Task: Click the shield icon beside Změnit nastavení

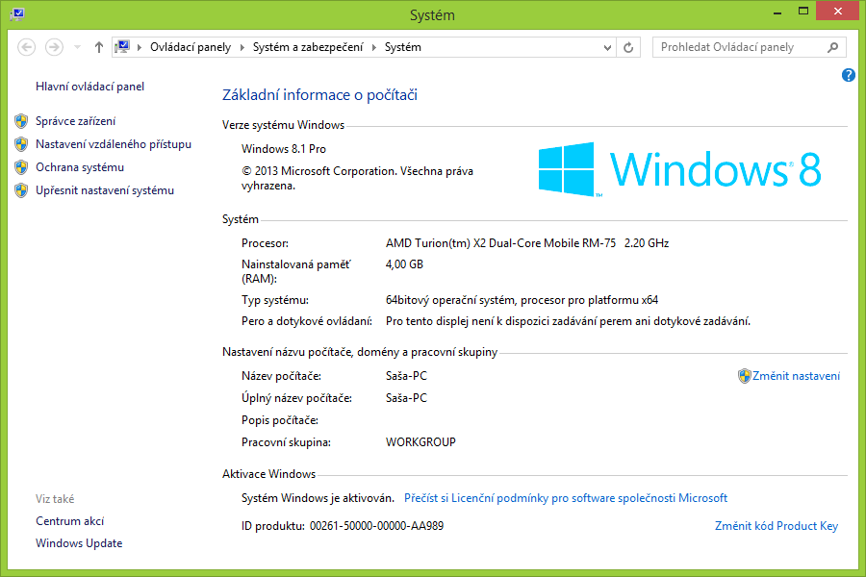Action: (745, 377)
